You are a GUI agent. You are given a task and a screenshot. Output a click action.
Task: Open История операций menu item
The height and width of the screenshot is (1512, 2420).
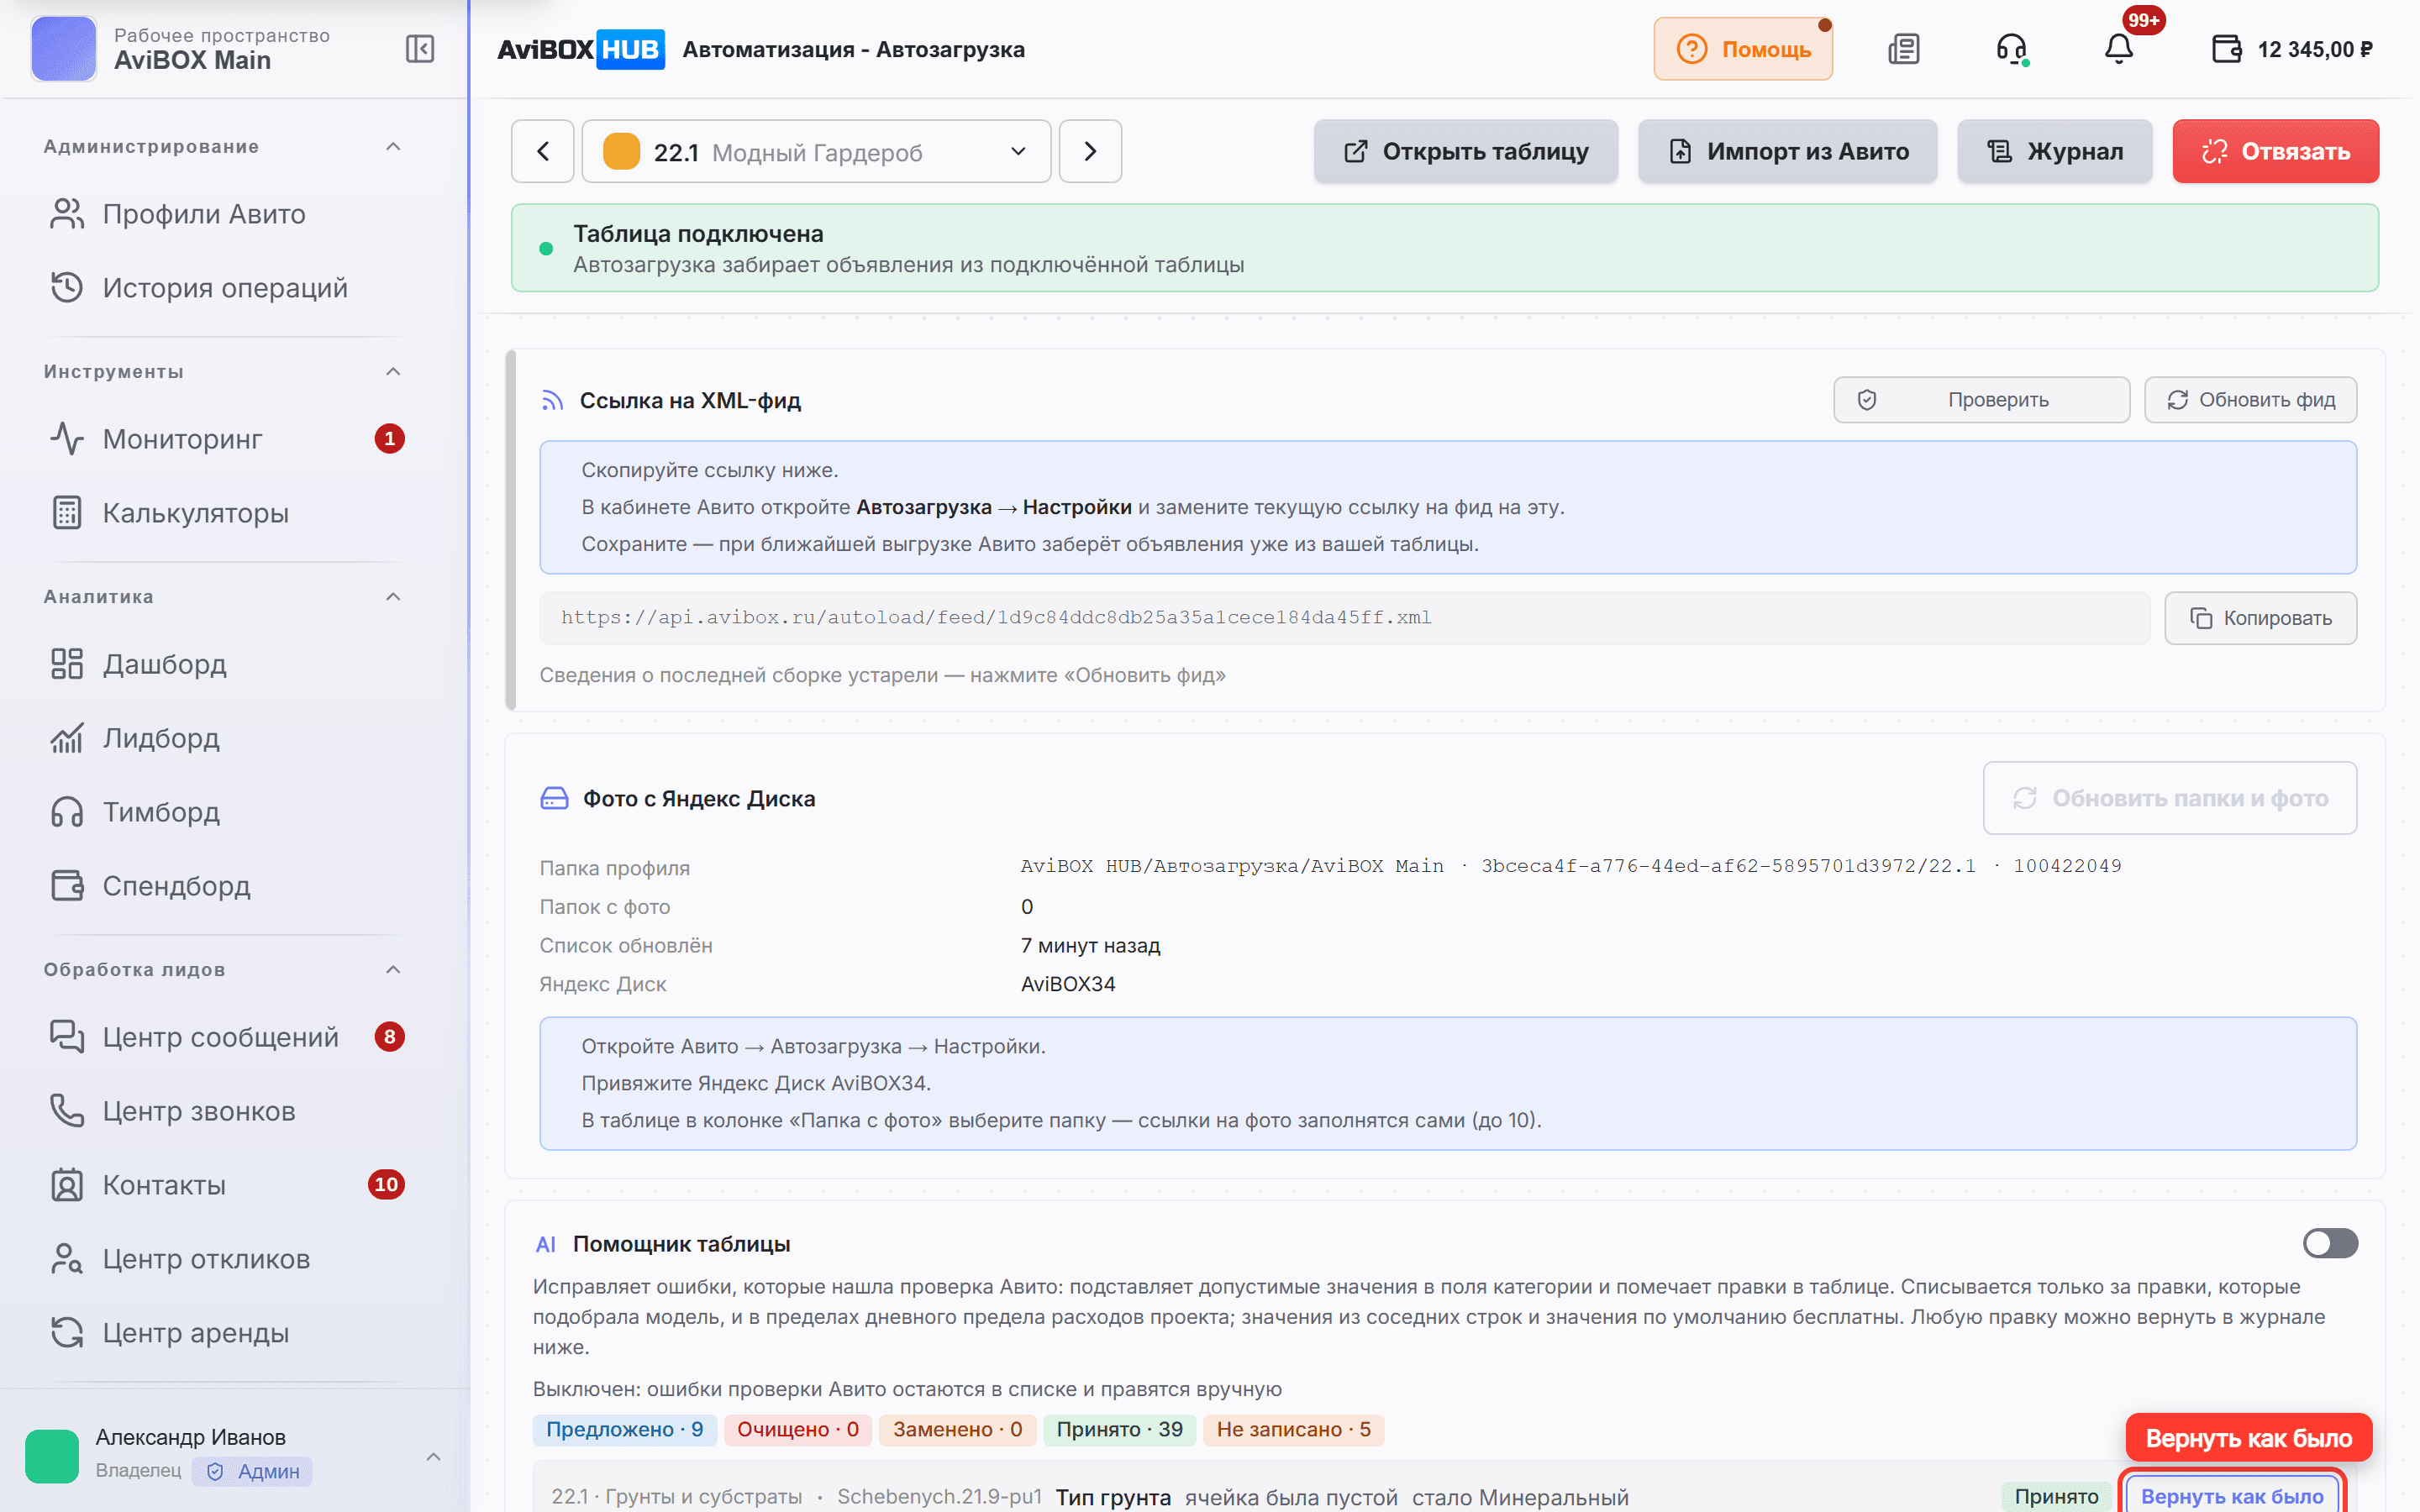[x=226, y=288]
